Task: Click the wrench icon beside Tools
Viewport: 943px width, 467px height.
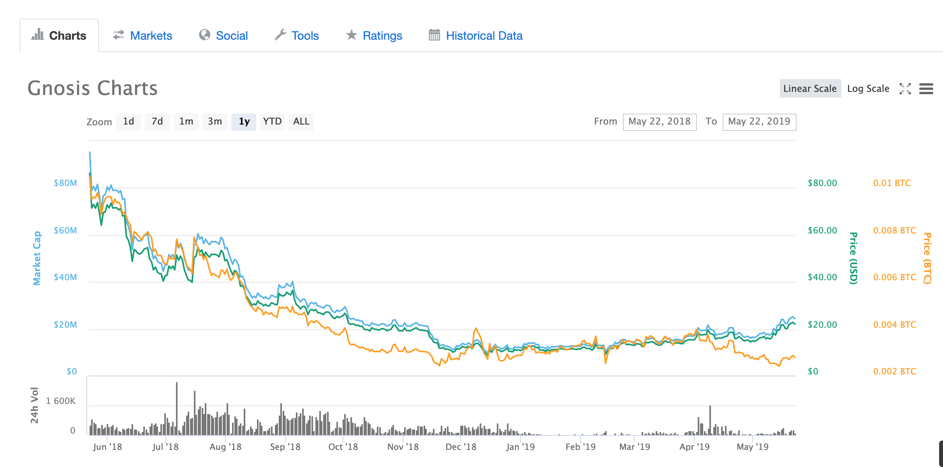Action: [280, 35]
